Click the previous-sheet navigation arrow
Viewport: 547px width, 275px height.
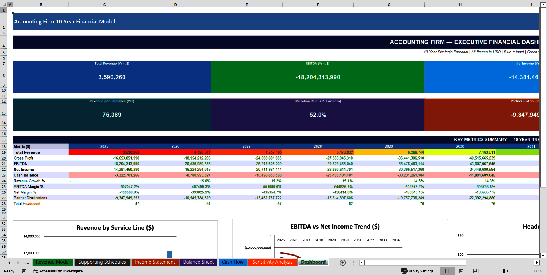pos(9,263)
